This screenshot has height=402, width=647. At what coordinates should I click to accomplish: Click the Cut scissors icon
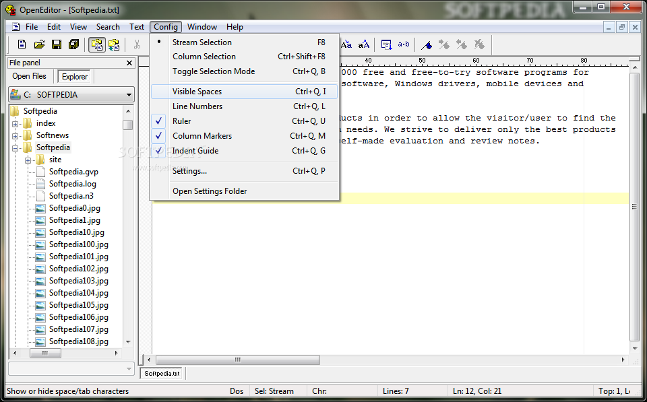137,44
